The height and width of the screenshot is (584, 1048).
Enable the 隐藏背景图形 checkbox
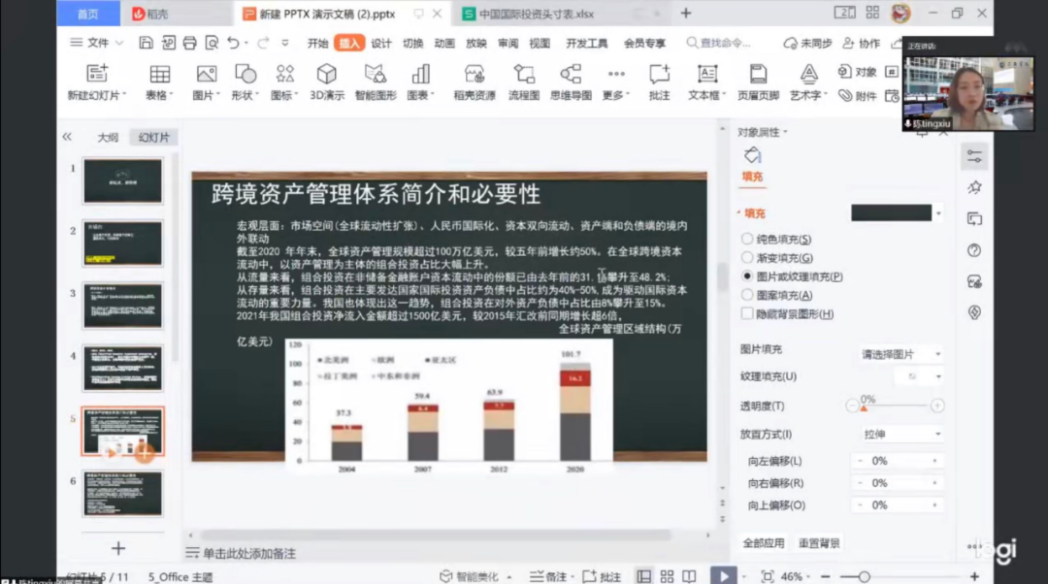pos(747,313)
